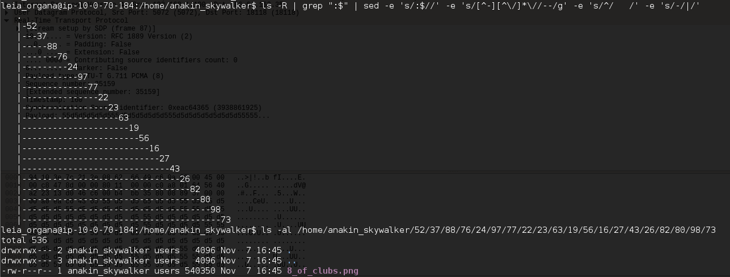Click 'leia_organa@ip-10-0-70-184' in the first prompt
The width and height of the screenshot is (730, 277).
pyautogui.click(x=67, y=6)
